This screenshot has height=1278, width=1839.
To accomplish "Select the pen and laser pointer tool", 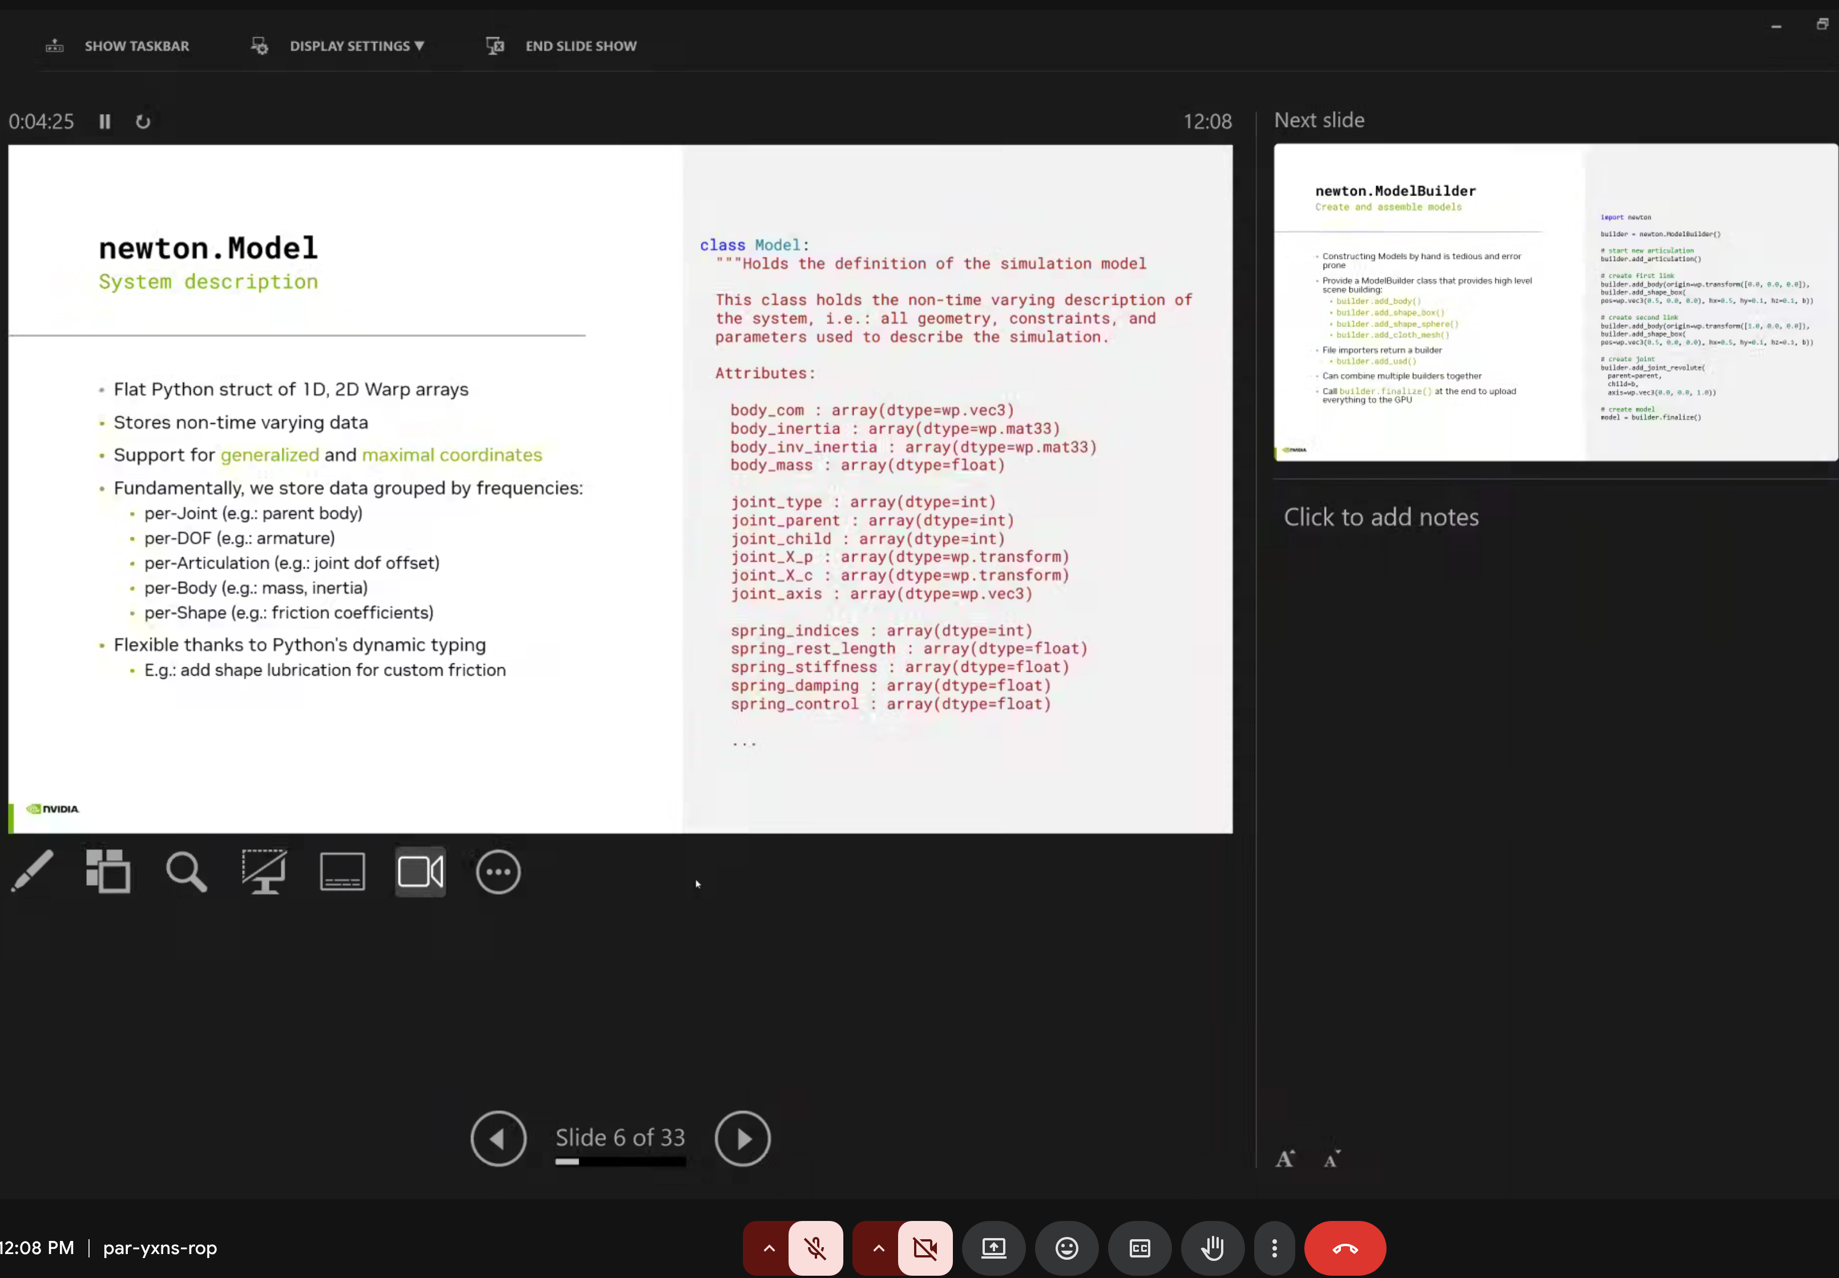I will click(x=32, y=871).
